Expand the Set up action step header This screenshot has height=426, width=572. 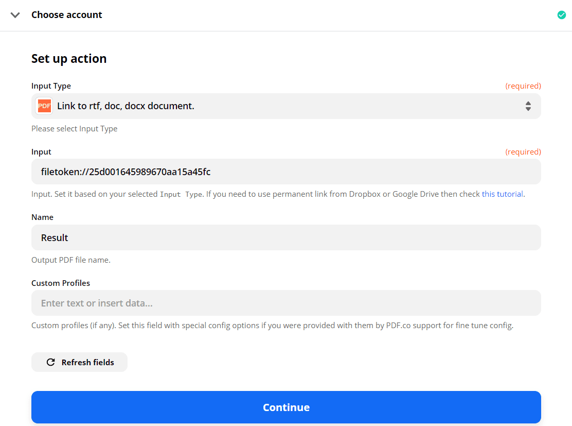pyautogui.click(x=69, y=58)
